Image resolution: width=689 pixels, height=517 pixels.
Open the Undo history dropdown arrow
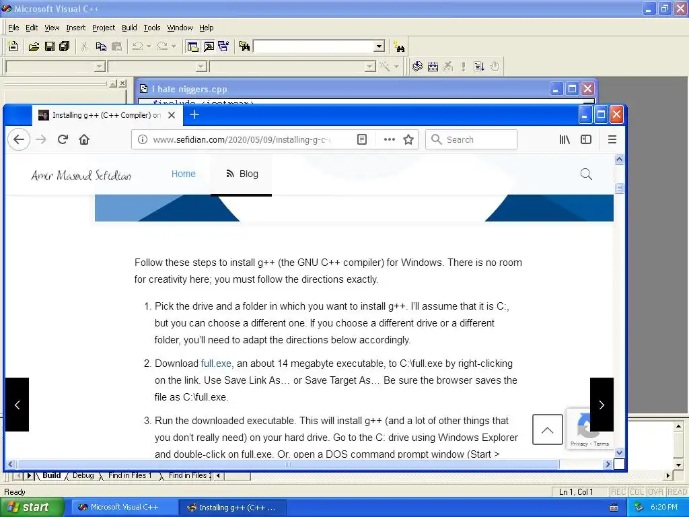[x=149, y=46]
